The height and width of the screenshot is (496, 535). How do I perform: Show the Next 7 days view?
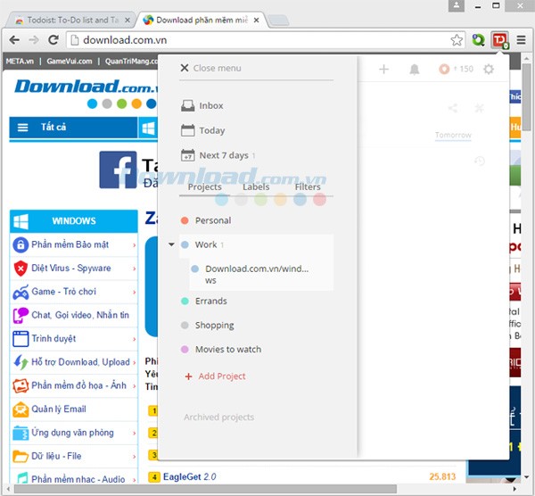click(223, 155)
